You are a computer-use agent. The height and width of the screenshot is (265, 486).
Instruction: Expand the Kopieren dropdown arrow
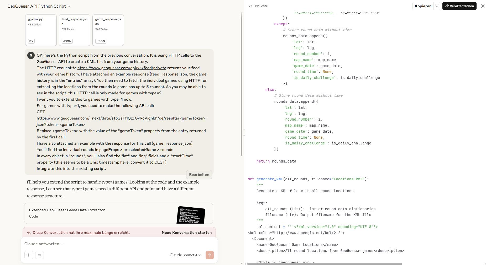[437, 6]
